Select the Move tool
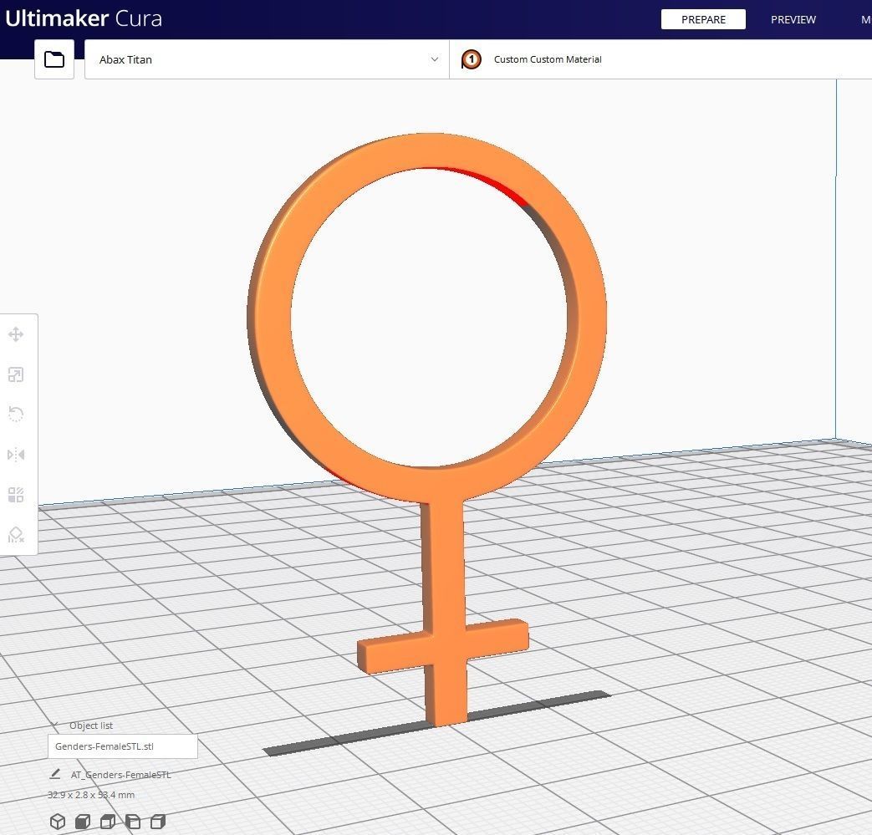Image resolution: width=872 pixels, height=835 pixels. pyautogui.click(x=16, y=334)
